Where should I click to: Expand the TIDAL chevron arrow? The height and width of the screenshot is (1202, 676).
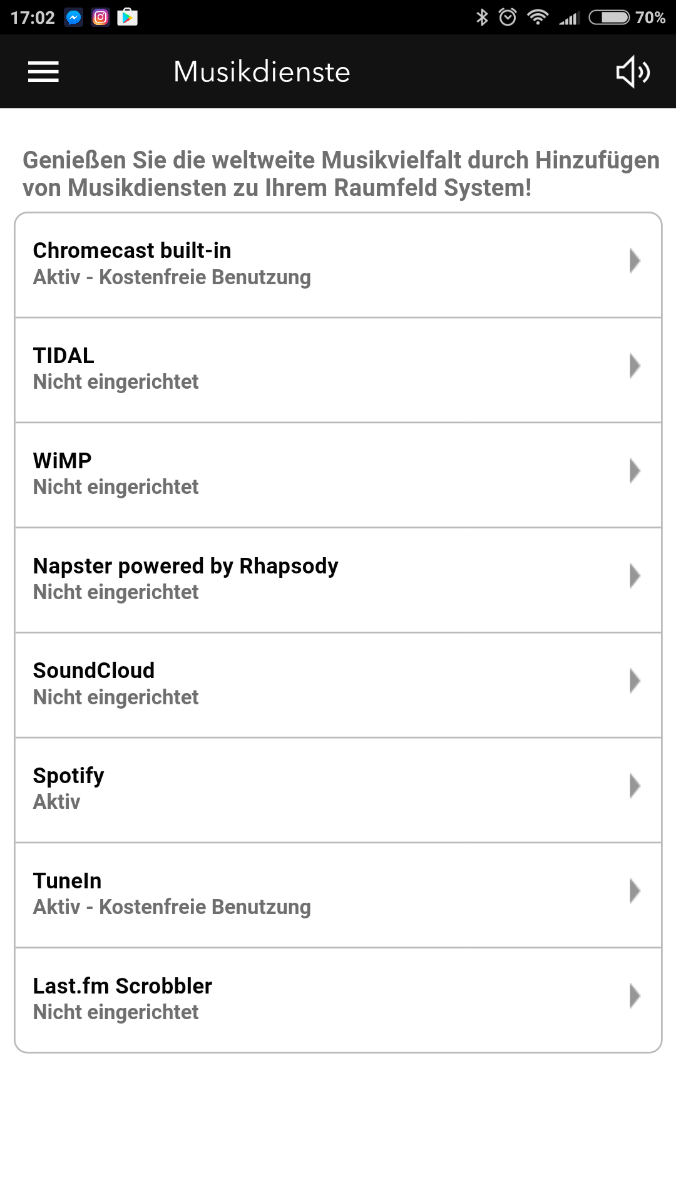coord(635,366)
